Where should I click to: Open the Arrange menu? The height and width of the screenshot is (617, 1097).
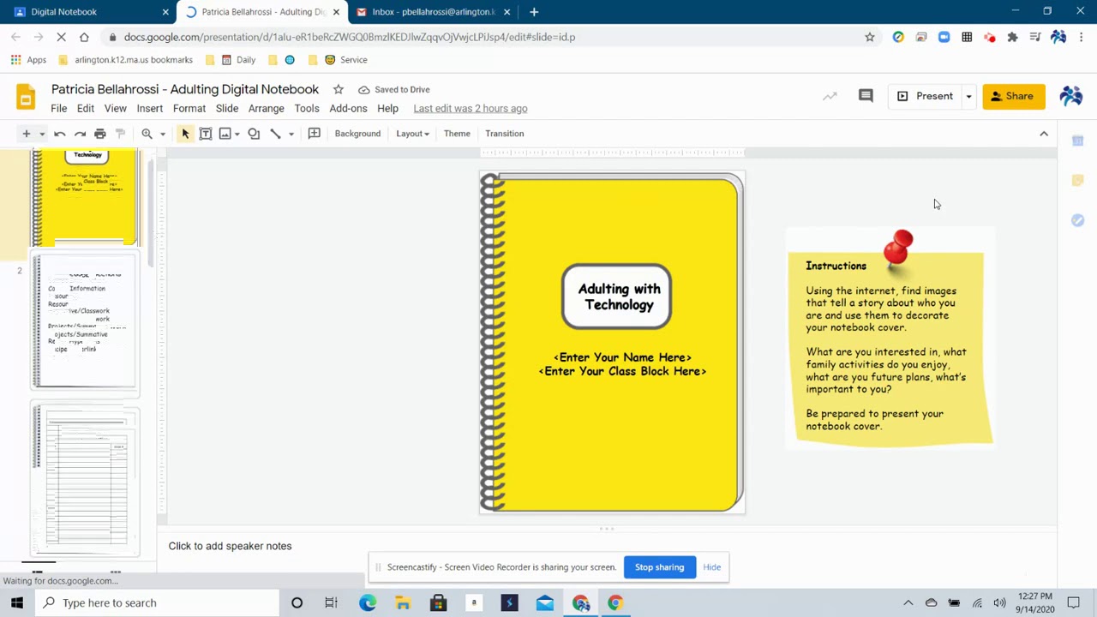tap(266, 109)
